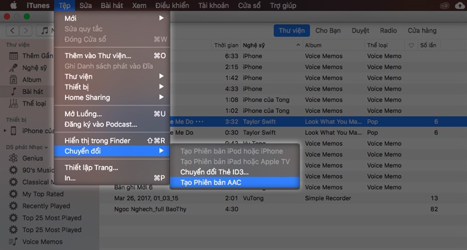Open the Tài khoản menu
467x250 pixels.
coord(214,6)
